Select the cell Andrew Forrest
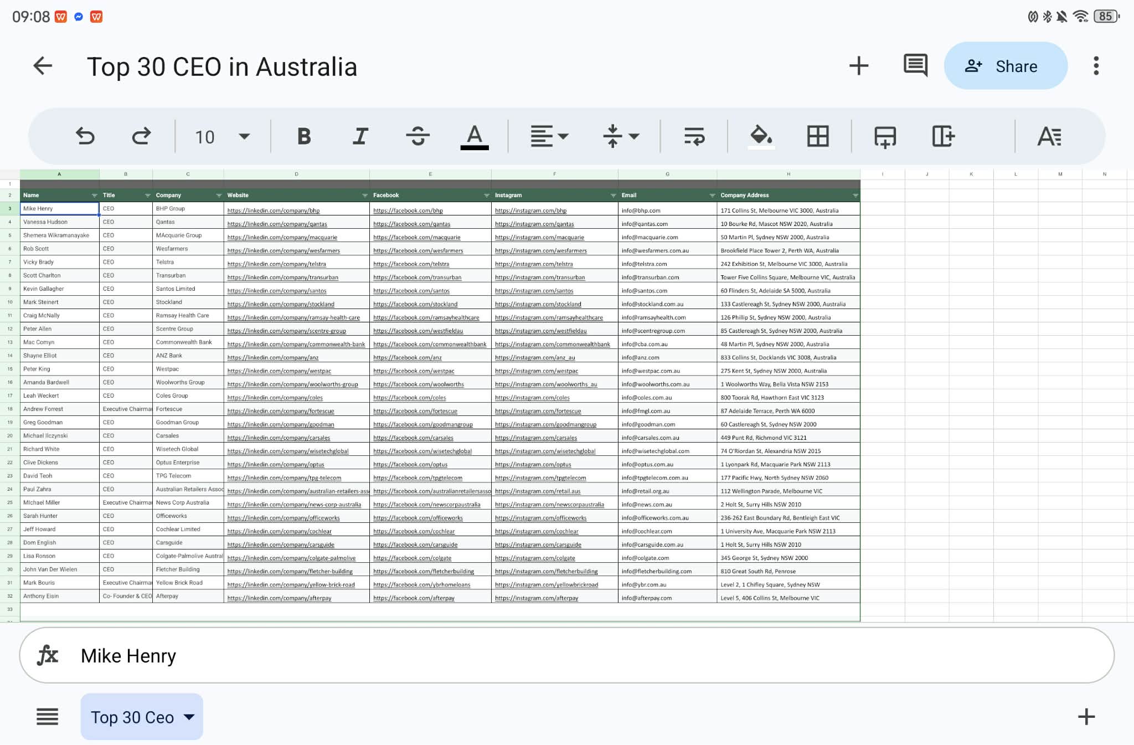Screen dimensions: 1134x745 point(60,409)
